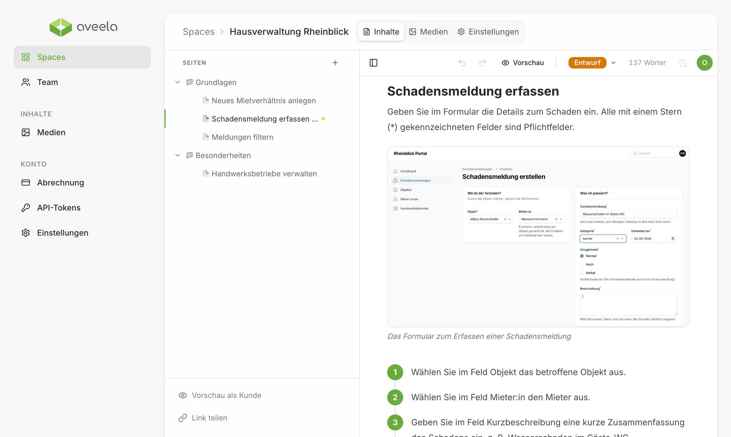
Task: Click the unsaved-changes dot beside Schadensmeldung erfassen
Action: tap(323, 119)
